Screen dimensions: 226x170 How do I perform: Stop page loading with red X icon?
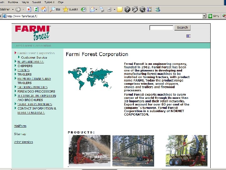click(x=29, y=9)
